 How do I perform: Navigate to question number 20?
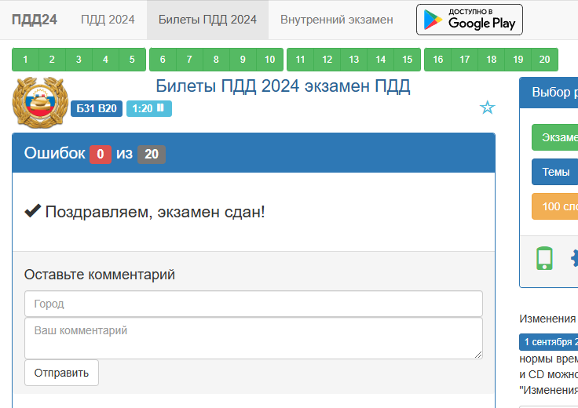click(544, 60)
